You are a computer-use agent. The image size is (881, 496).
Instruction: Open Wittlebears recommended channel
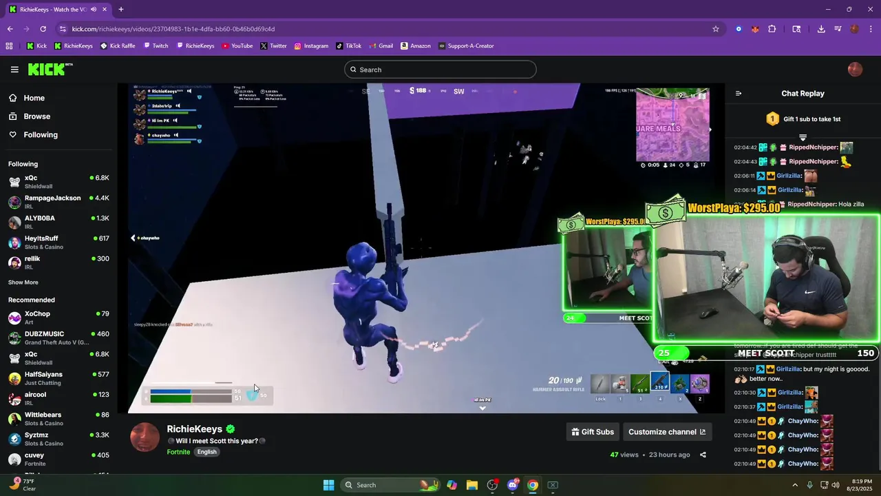[x=59, y=419]
